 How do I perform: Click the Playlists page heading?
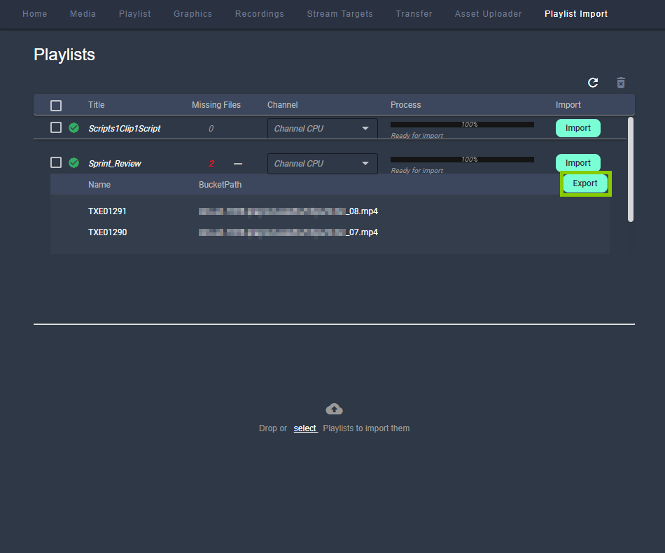coord(64,55)
